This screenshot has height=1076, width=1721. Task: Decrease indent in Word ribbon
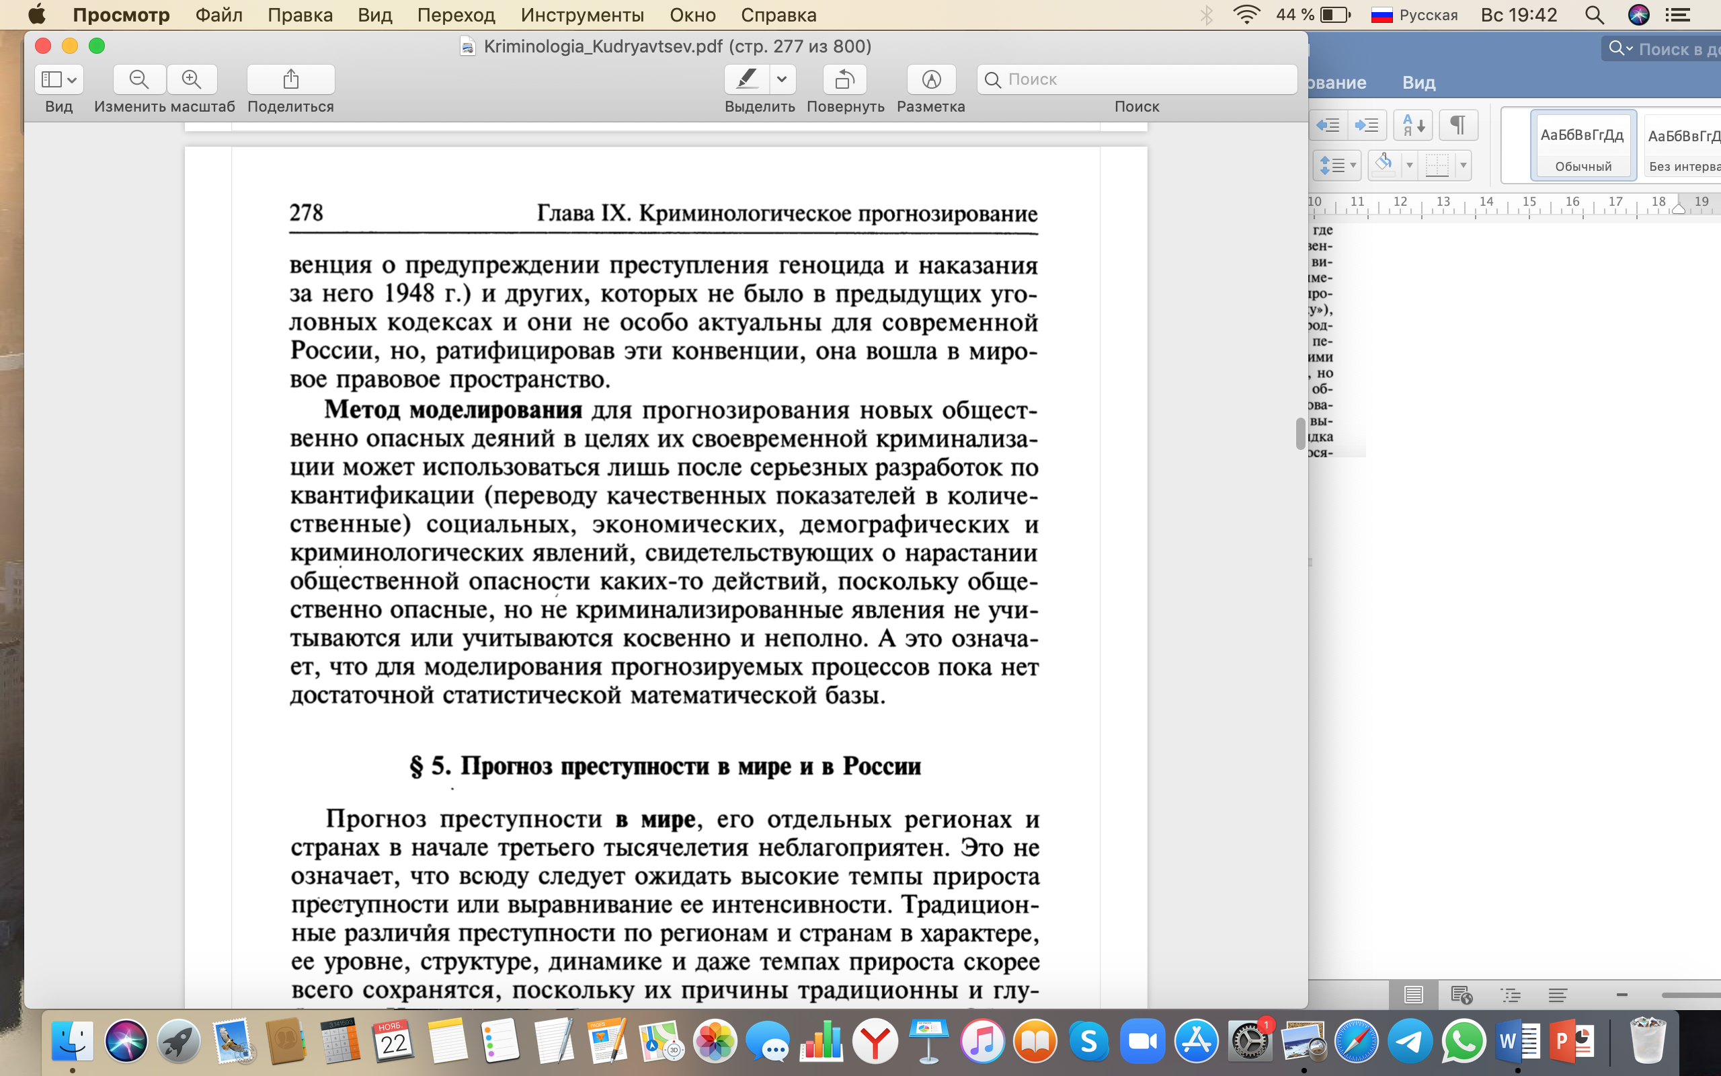[x=1328, y=126]
